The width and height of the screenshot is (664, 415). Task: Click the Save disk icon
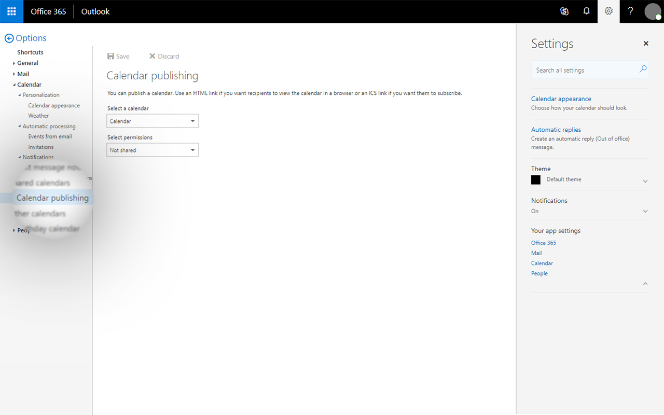point(110,56)
